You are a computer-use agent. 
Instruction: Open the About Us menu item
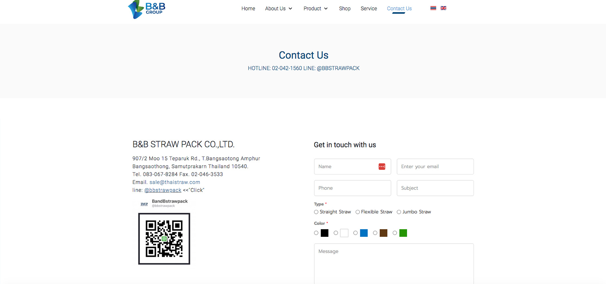[275, 9]
